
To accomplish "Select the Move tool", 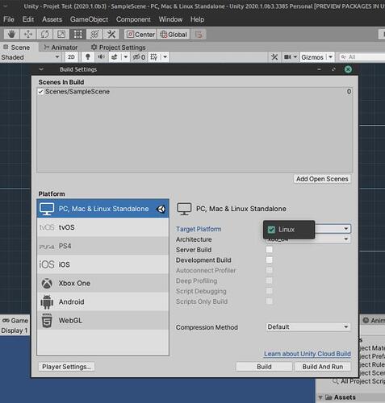I will click(28, 34).
